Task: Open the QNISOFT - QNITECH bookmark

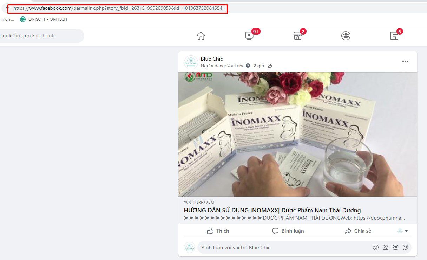Action: [44, 19]
